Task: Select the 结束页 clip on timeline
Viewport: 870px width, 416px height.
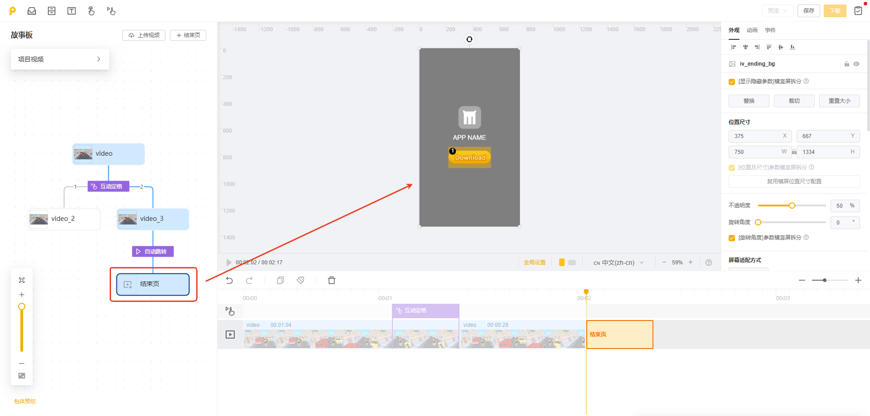Action: 620,335
